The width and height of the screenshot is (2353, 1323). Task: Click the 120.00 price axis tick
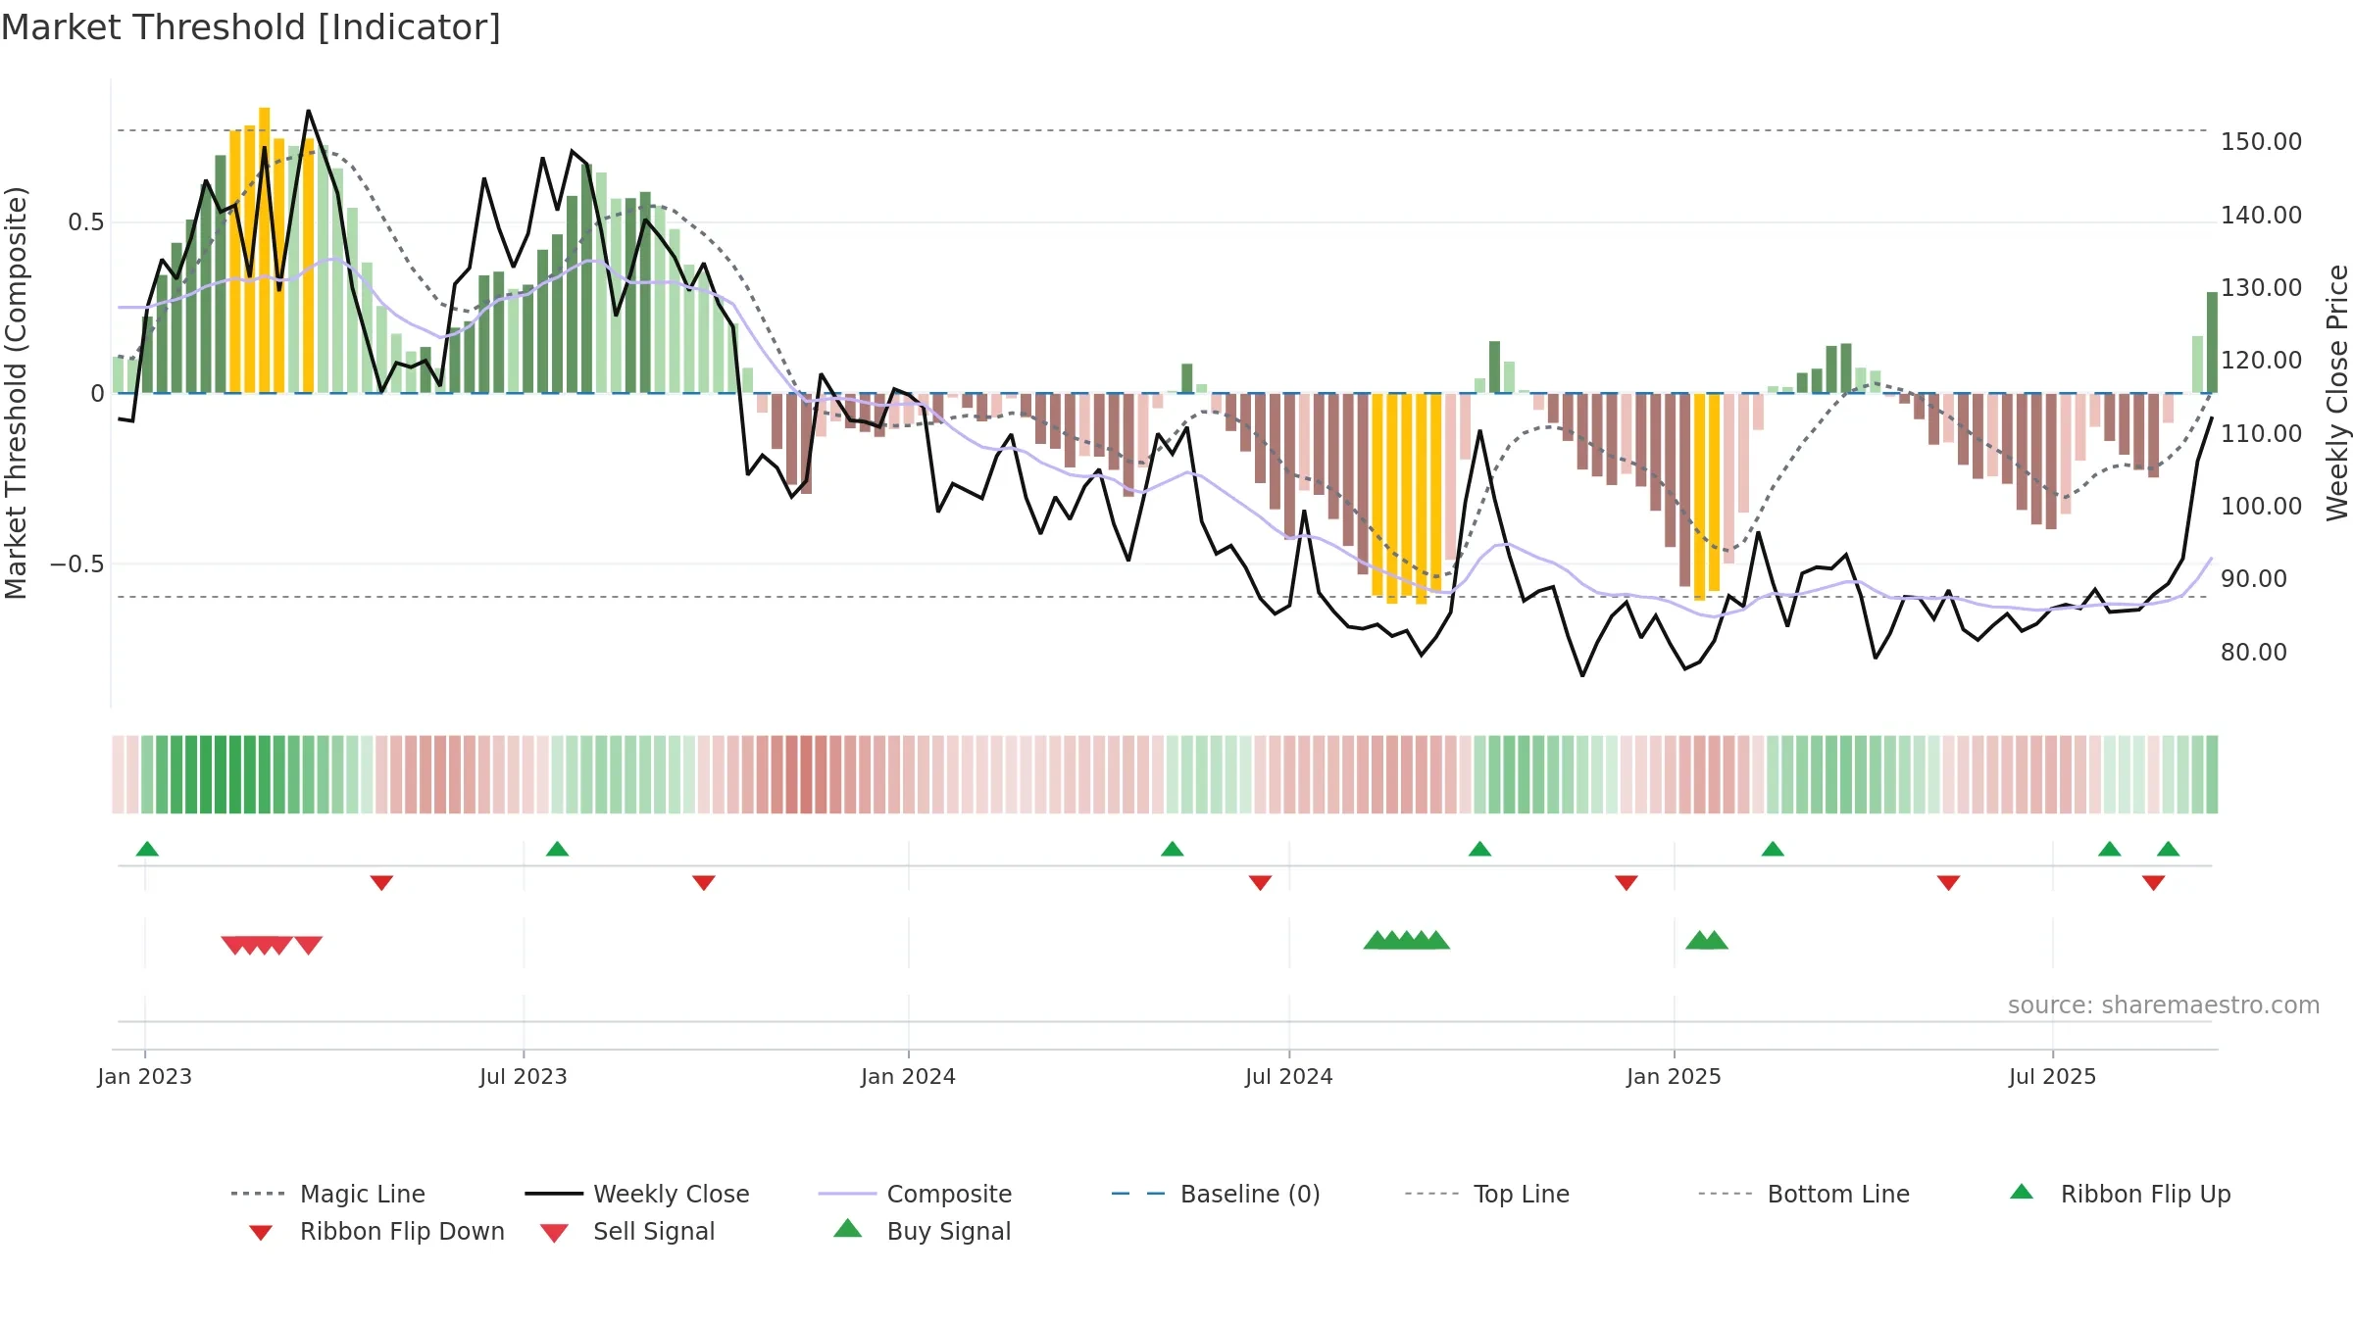tap(2262, 361)
